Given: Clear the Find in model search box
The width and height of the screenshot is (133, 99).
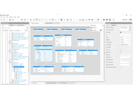Looking at the screenshot, I should point(27,28).
